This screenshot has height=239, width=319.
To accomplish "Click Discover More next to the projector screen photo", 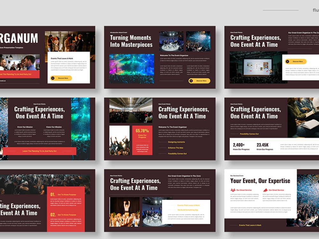I will click(296, 62).
